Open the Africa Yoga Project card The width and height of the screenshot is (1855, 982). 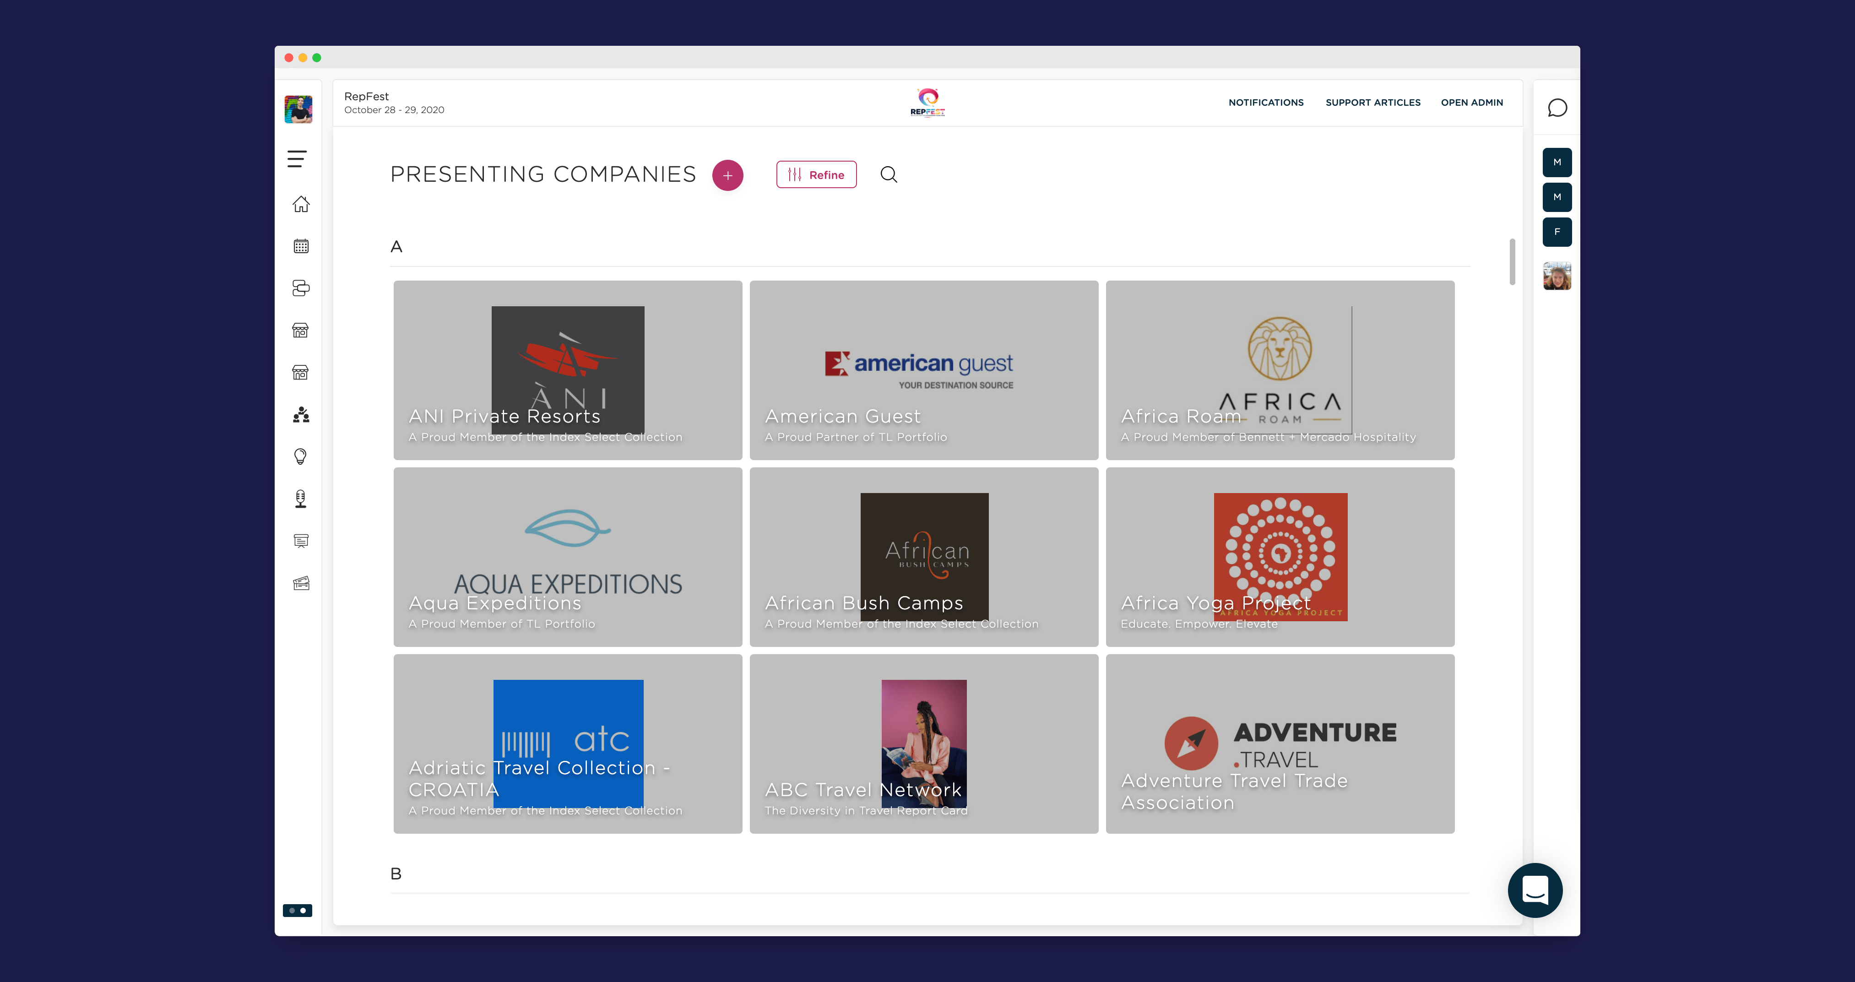click(1280, 557)
